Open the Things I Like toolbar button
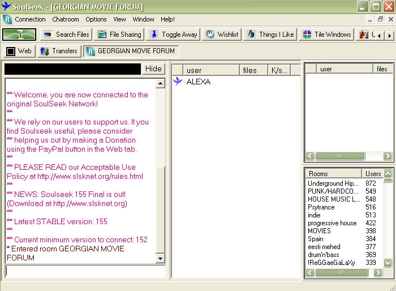The image size is (396, 291). (x=270, y=35)
